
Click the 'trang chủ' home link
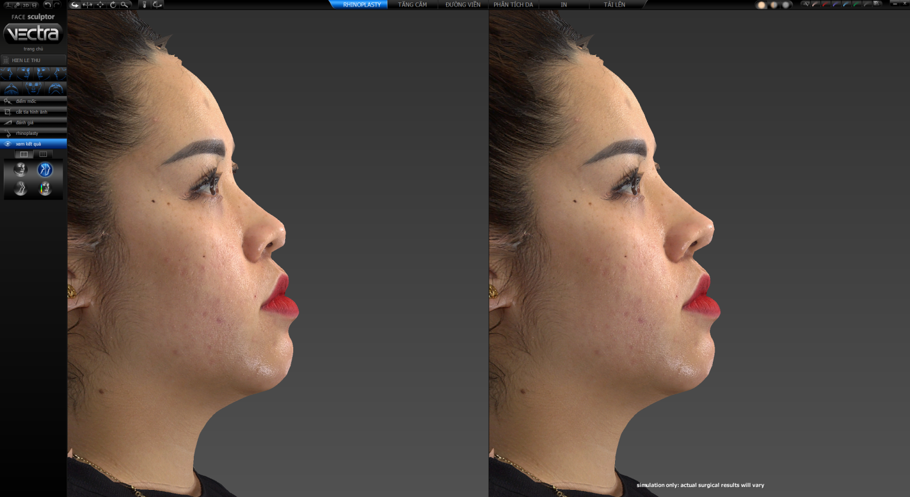point(33,49)
